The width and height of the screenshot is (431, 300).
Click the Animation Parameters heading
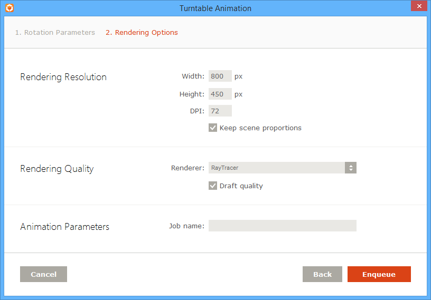64,227
